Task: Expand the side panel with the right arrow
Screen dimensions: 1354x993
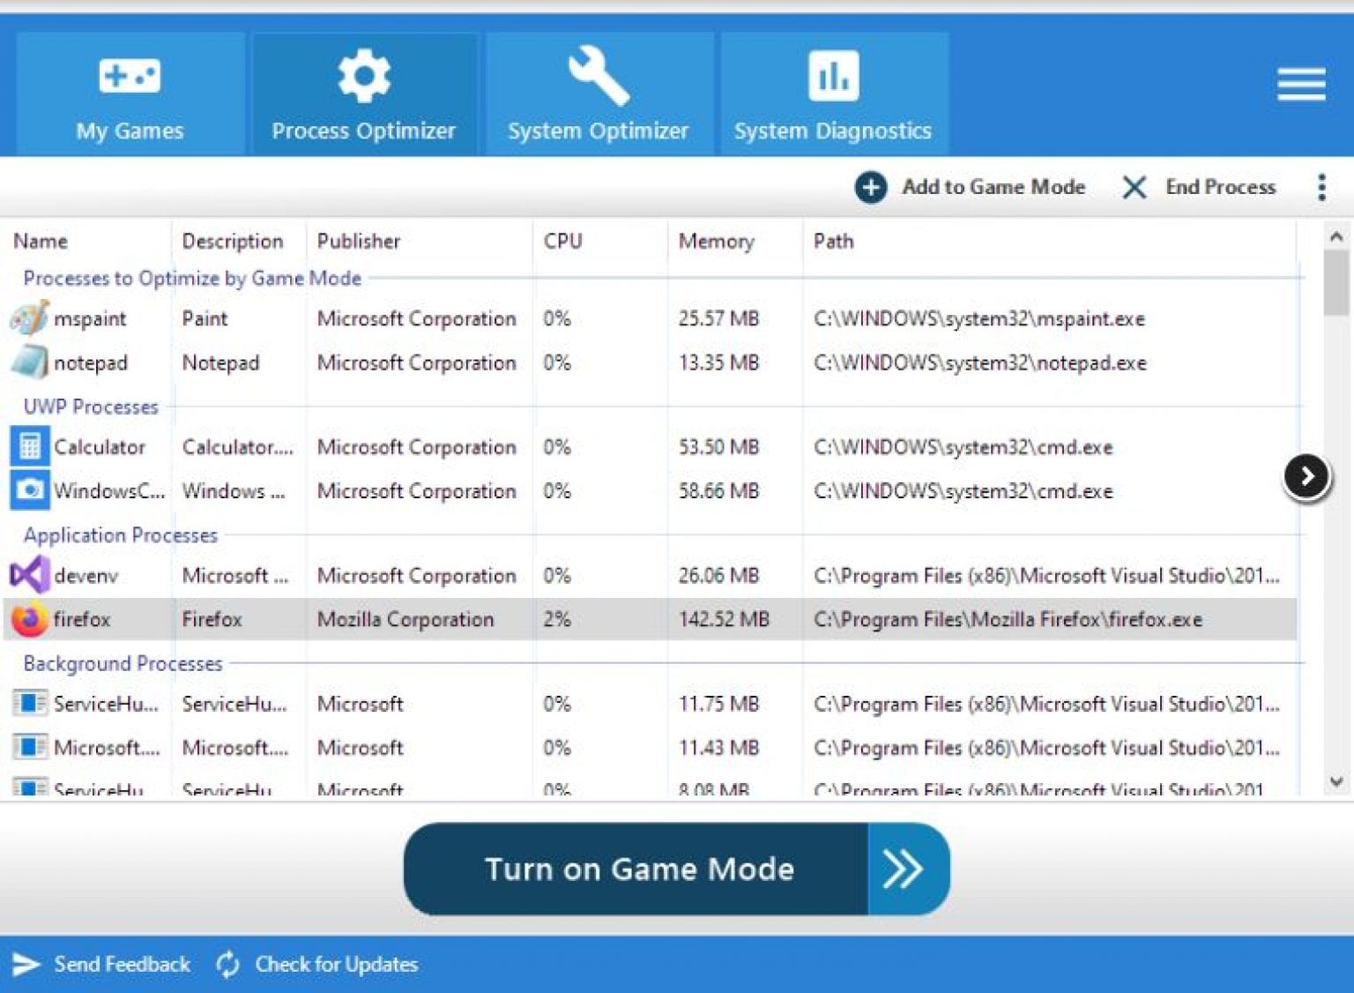Action: 1306,476
